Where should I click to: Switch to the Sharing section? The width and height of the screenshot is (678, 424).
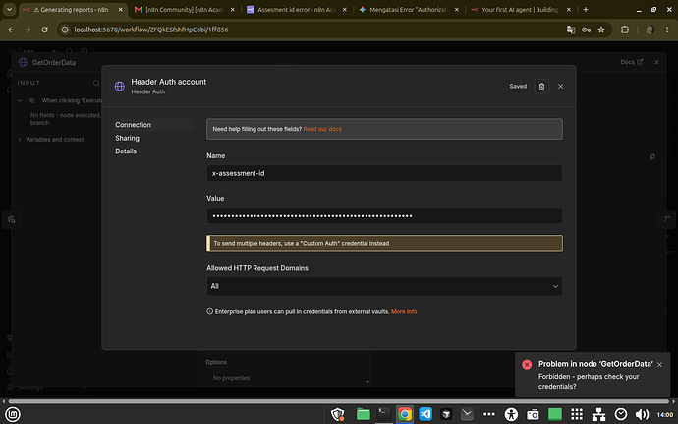127,138
